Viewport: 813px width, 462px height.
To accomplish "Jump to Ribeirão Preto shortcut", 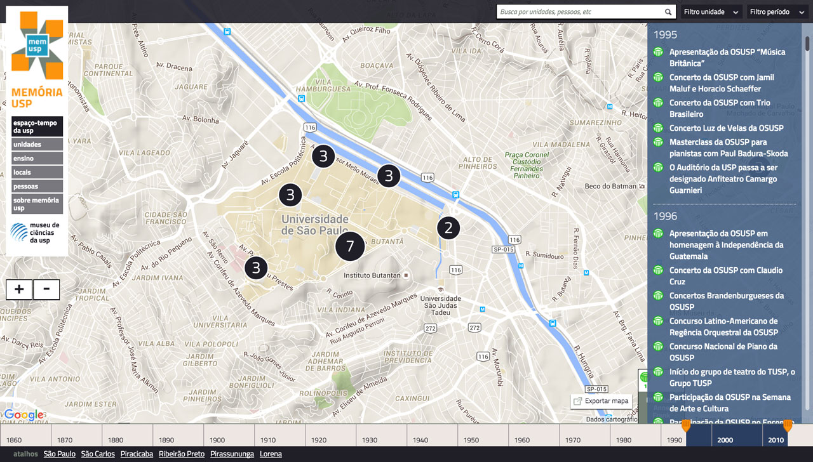I will click(x=182, y=454).
